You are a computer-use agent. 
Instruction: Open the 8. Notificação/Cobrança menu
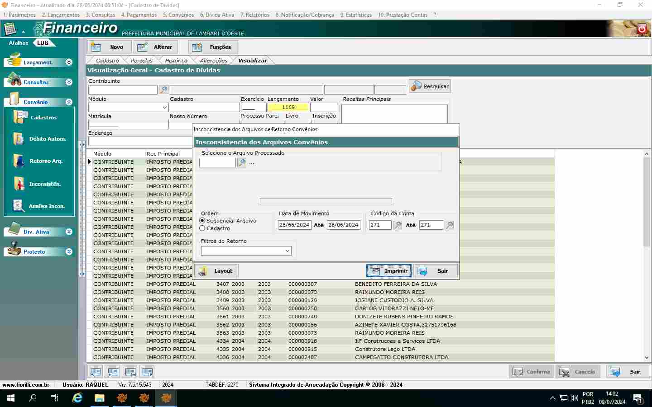click(x=304, y=15)
